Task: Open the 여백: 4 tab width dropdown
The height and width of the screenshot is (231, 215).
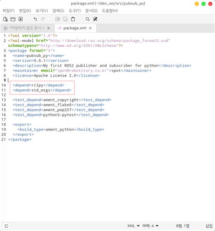Action: 150,226
